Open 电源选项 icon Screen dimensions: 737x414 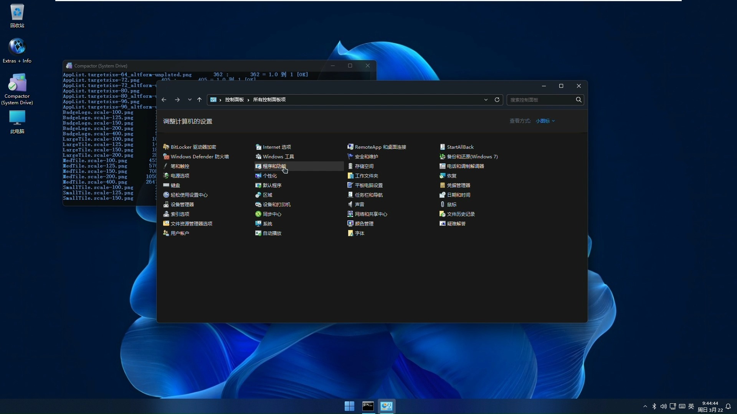click(166, 176)
